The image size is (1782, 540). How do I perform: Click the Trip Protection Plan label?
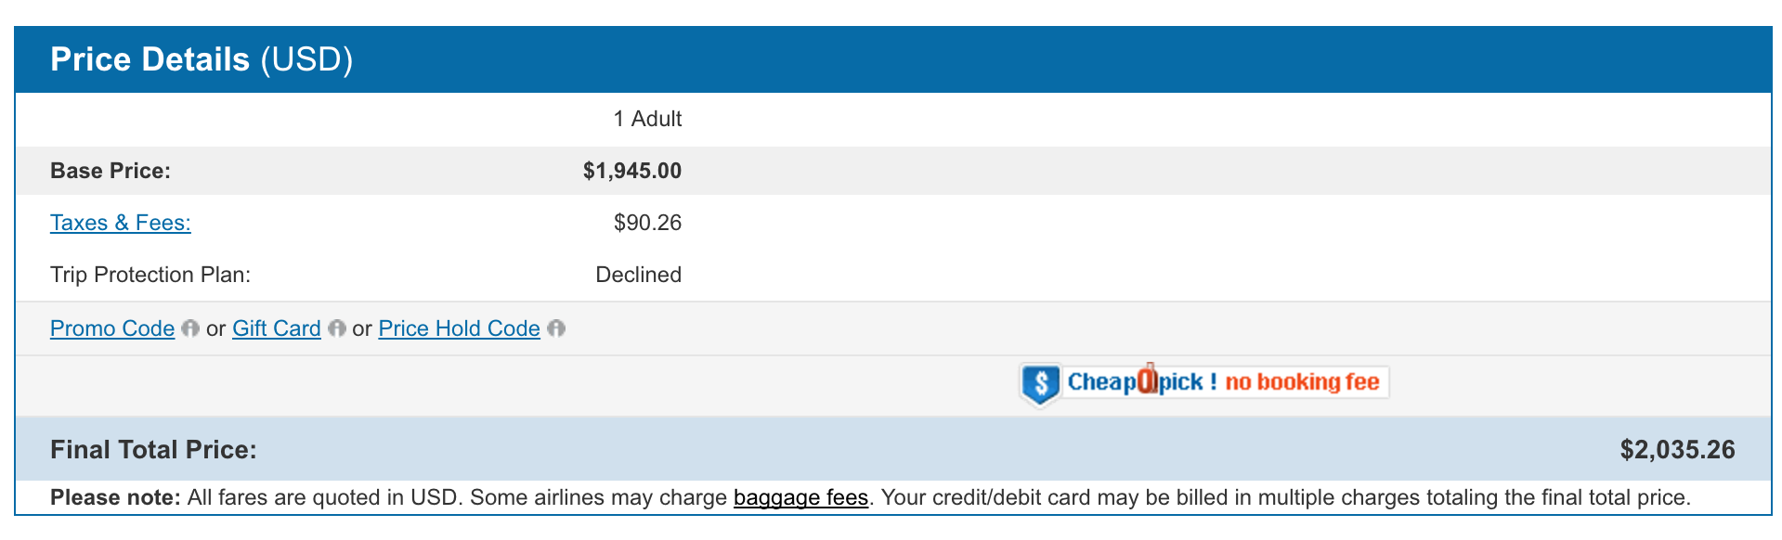point(150,275)
